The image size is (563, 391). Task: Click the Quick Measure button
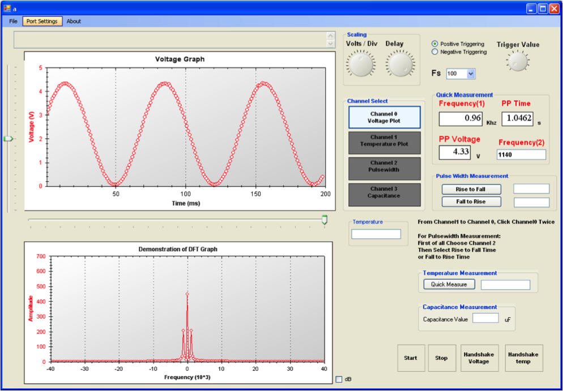click(449, 285)
